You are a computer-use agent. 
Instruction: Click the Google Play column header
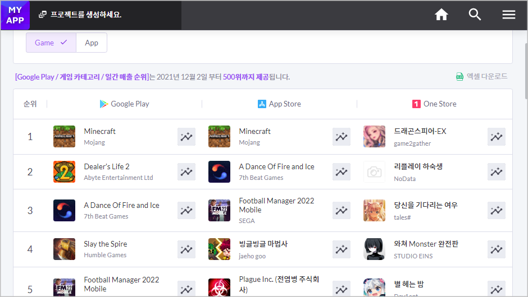pyautogui.click(x=124, y=104)
